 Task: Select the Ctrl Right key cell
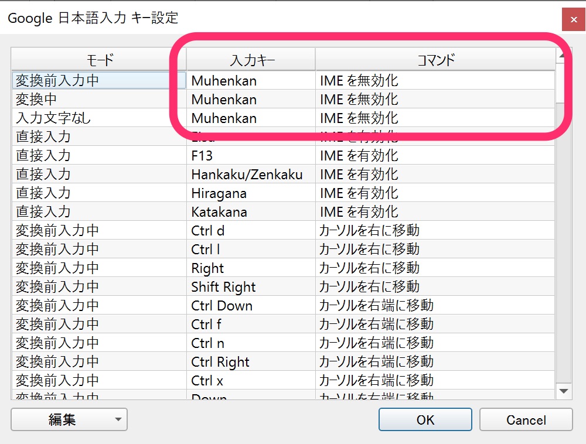pyautogui.click(x=251, y=361)
